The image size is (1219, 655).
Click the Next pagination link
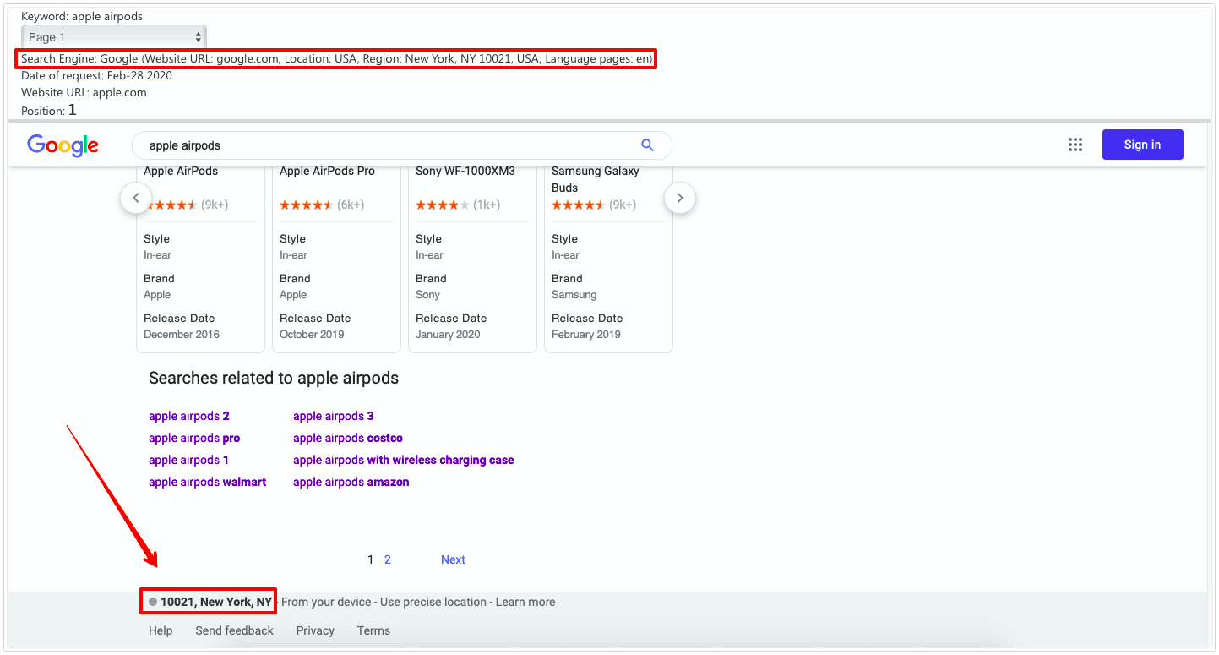(x=453, y=559)
